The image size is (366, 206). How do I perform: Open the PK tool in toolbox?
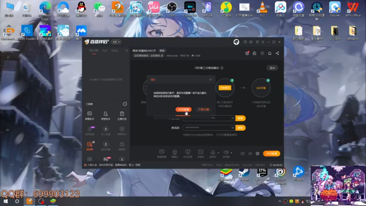coord(107,159)
